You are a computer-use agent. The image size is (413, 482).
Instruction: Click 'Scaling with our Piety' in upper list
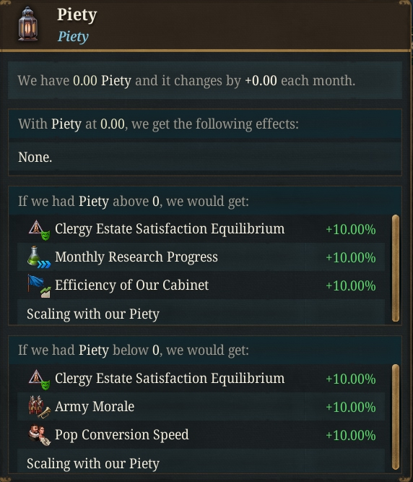pyautogui.click(x=93, y=314)
